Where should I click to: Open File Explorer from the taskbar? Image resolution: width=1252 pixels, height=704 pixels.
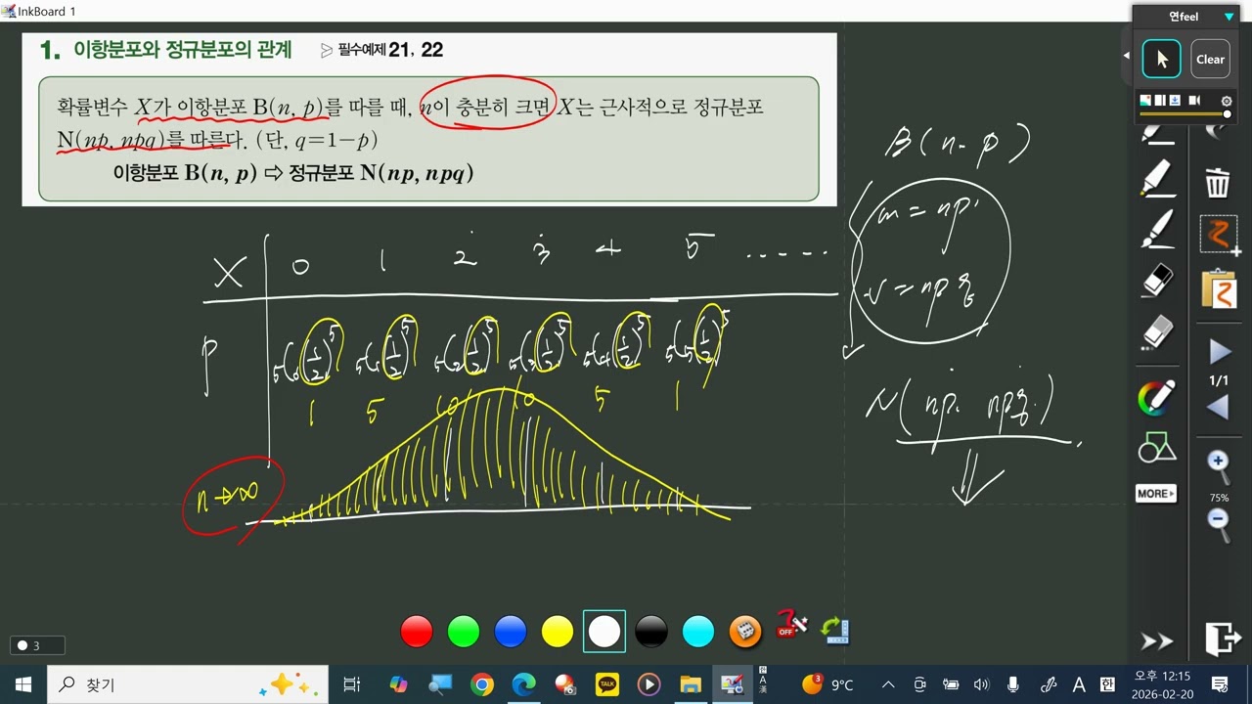[x=691, y=684]
